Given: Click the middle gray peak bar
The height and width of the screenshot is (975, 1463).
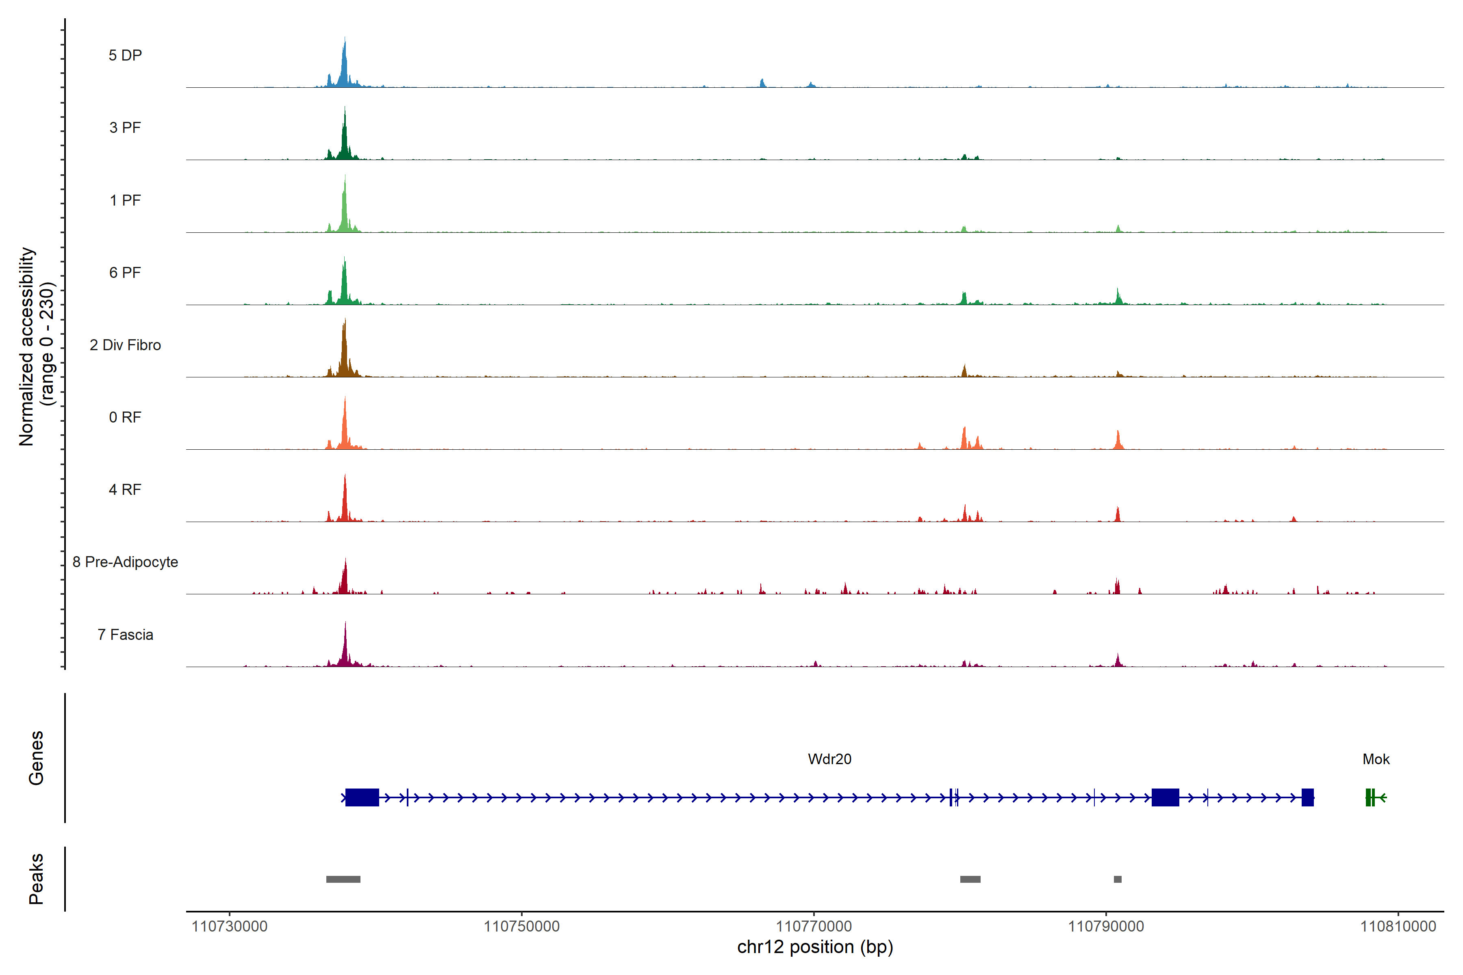Looking at the screenshot, I should click(970, 879).
